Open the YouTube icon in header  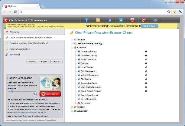[132, 20]
